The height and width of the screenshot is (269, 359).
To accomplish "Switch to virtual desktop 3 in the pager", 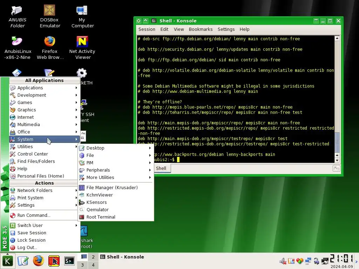I will [82, 265].
